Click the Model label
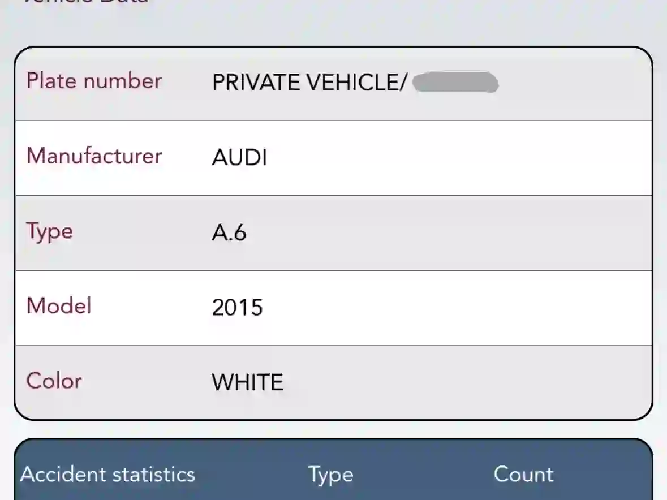The width and height of the screenshot is (667, 500). (59, 305)
